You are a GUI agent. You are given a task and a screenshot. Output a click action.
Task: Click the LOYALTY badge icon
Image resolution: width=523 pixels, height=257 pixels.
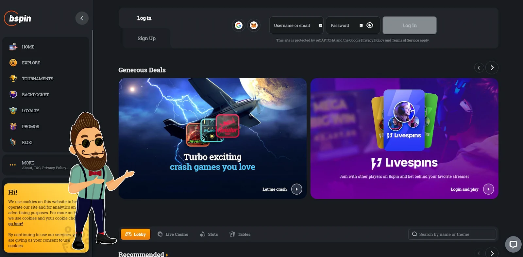[13, 111]
